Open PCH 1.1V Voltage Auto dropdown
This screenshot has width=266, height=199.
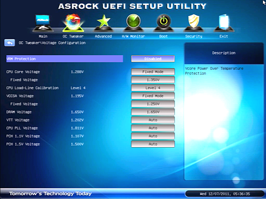click(153, 136)
